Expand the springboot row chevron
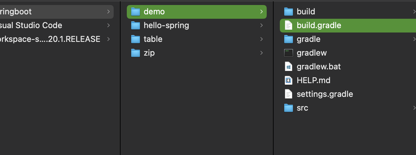The height and width of the screenshot is (155, 416). 108,12
